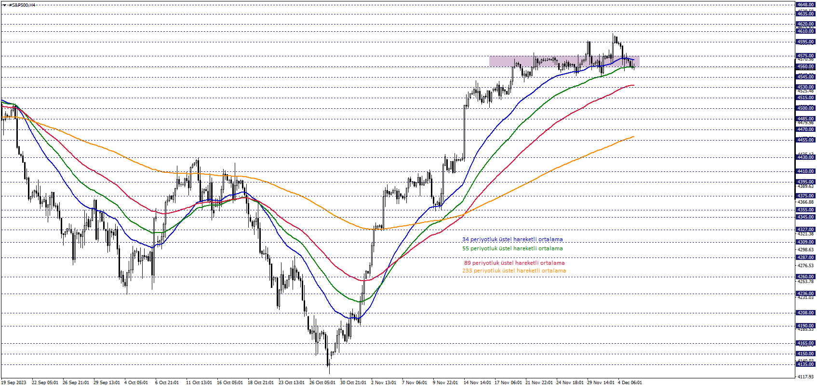817x388 pixels.
Task: Click the '18 Oct 21:01' time axis label
Action: (x=261, y=383)
